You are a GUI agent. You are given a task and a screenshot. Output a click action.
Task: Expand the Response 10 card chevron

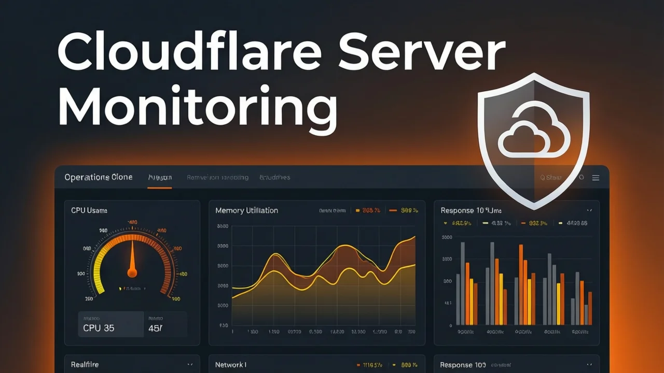pyautogui.click(x=589, y=211)
